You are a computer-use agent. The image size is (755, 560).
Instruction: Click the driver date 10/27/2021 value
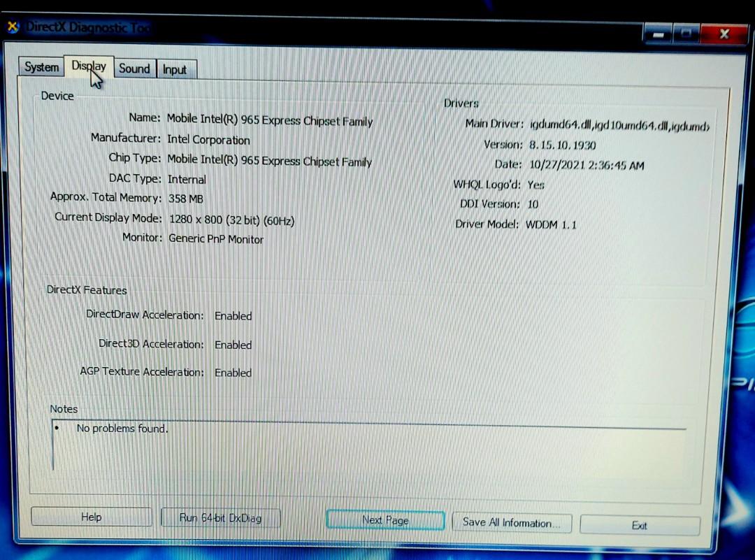pos(587,165)
